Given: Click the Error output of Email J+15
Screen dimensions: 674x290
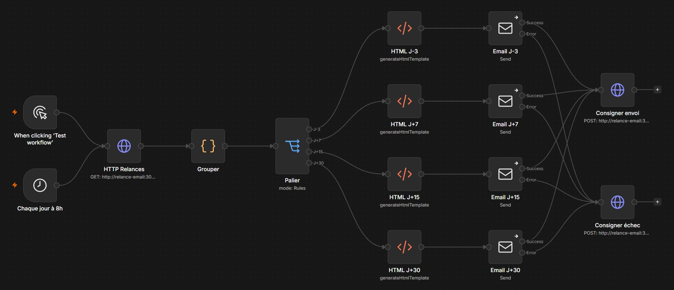Looking at the screenshot, I should point(522,180).
